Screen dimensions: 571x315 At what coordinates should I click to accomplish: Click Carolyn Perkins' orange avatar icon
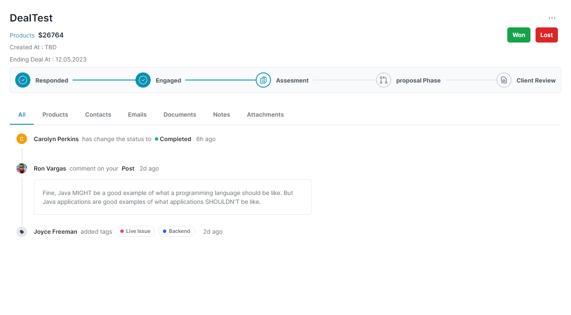coord(22,139)
